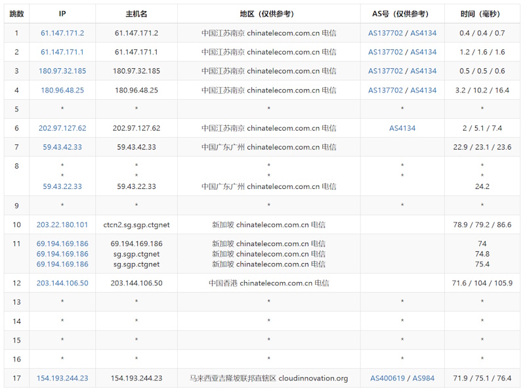The width and height of the screenshot is (525, 391).
Task: Click the AS984 link
Action: coord(423,379)
